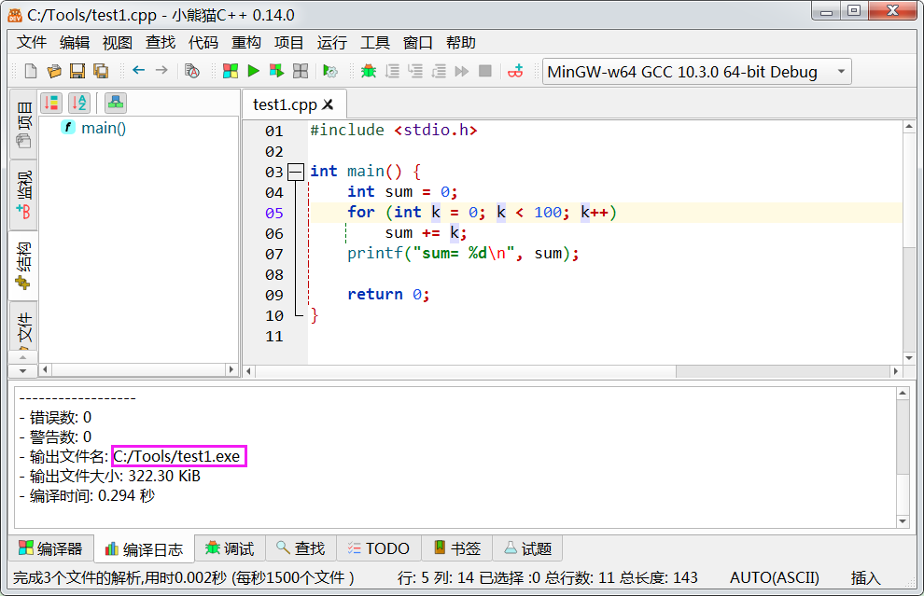Stop execution with the gray square icon
The height and width of the screenshot is (596, 924).
point(485,71)
